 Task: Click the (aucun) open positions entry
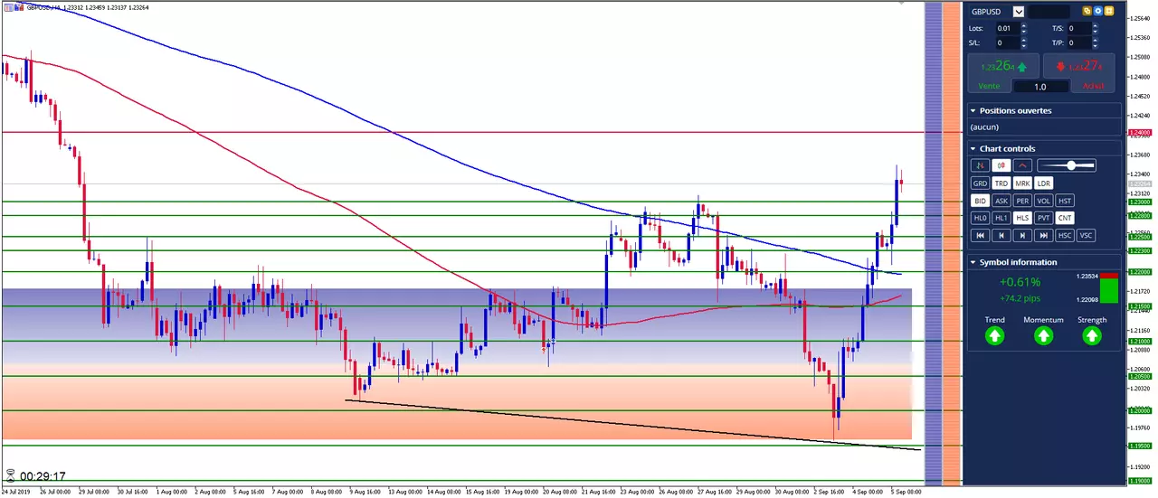click(x=985, y=127)
